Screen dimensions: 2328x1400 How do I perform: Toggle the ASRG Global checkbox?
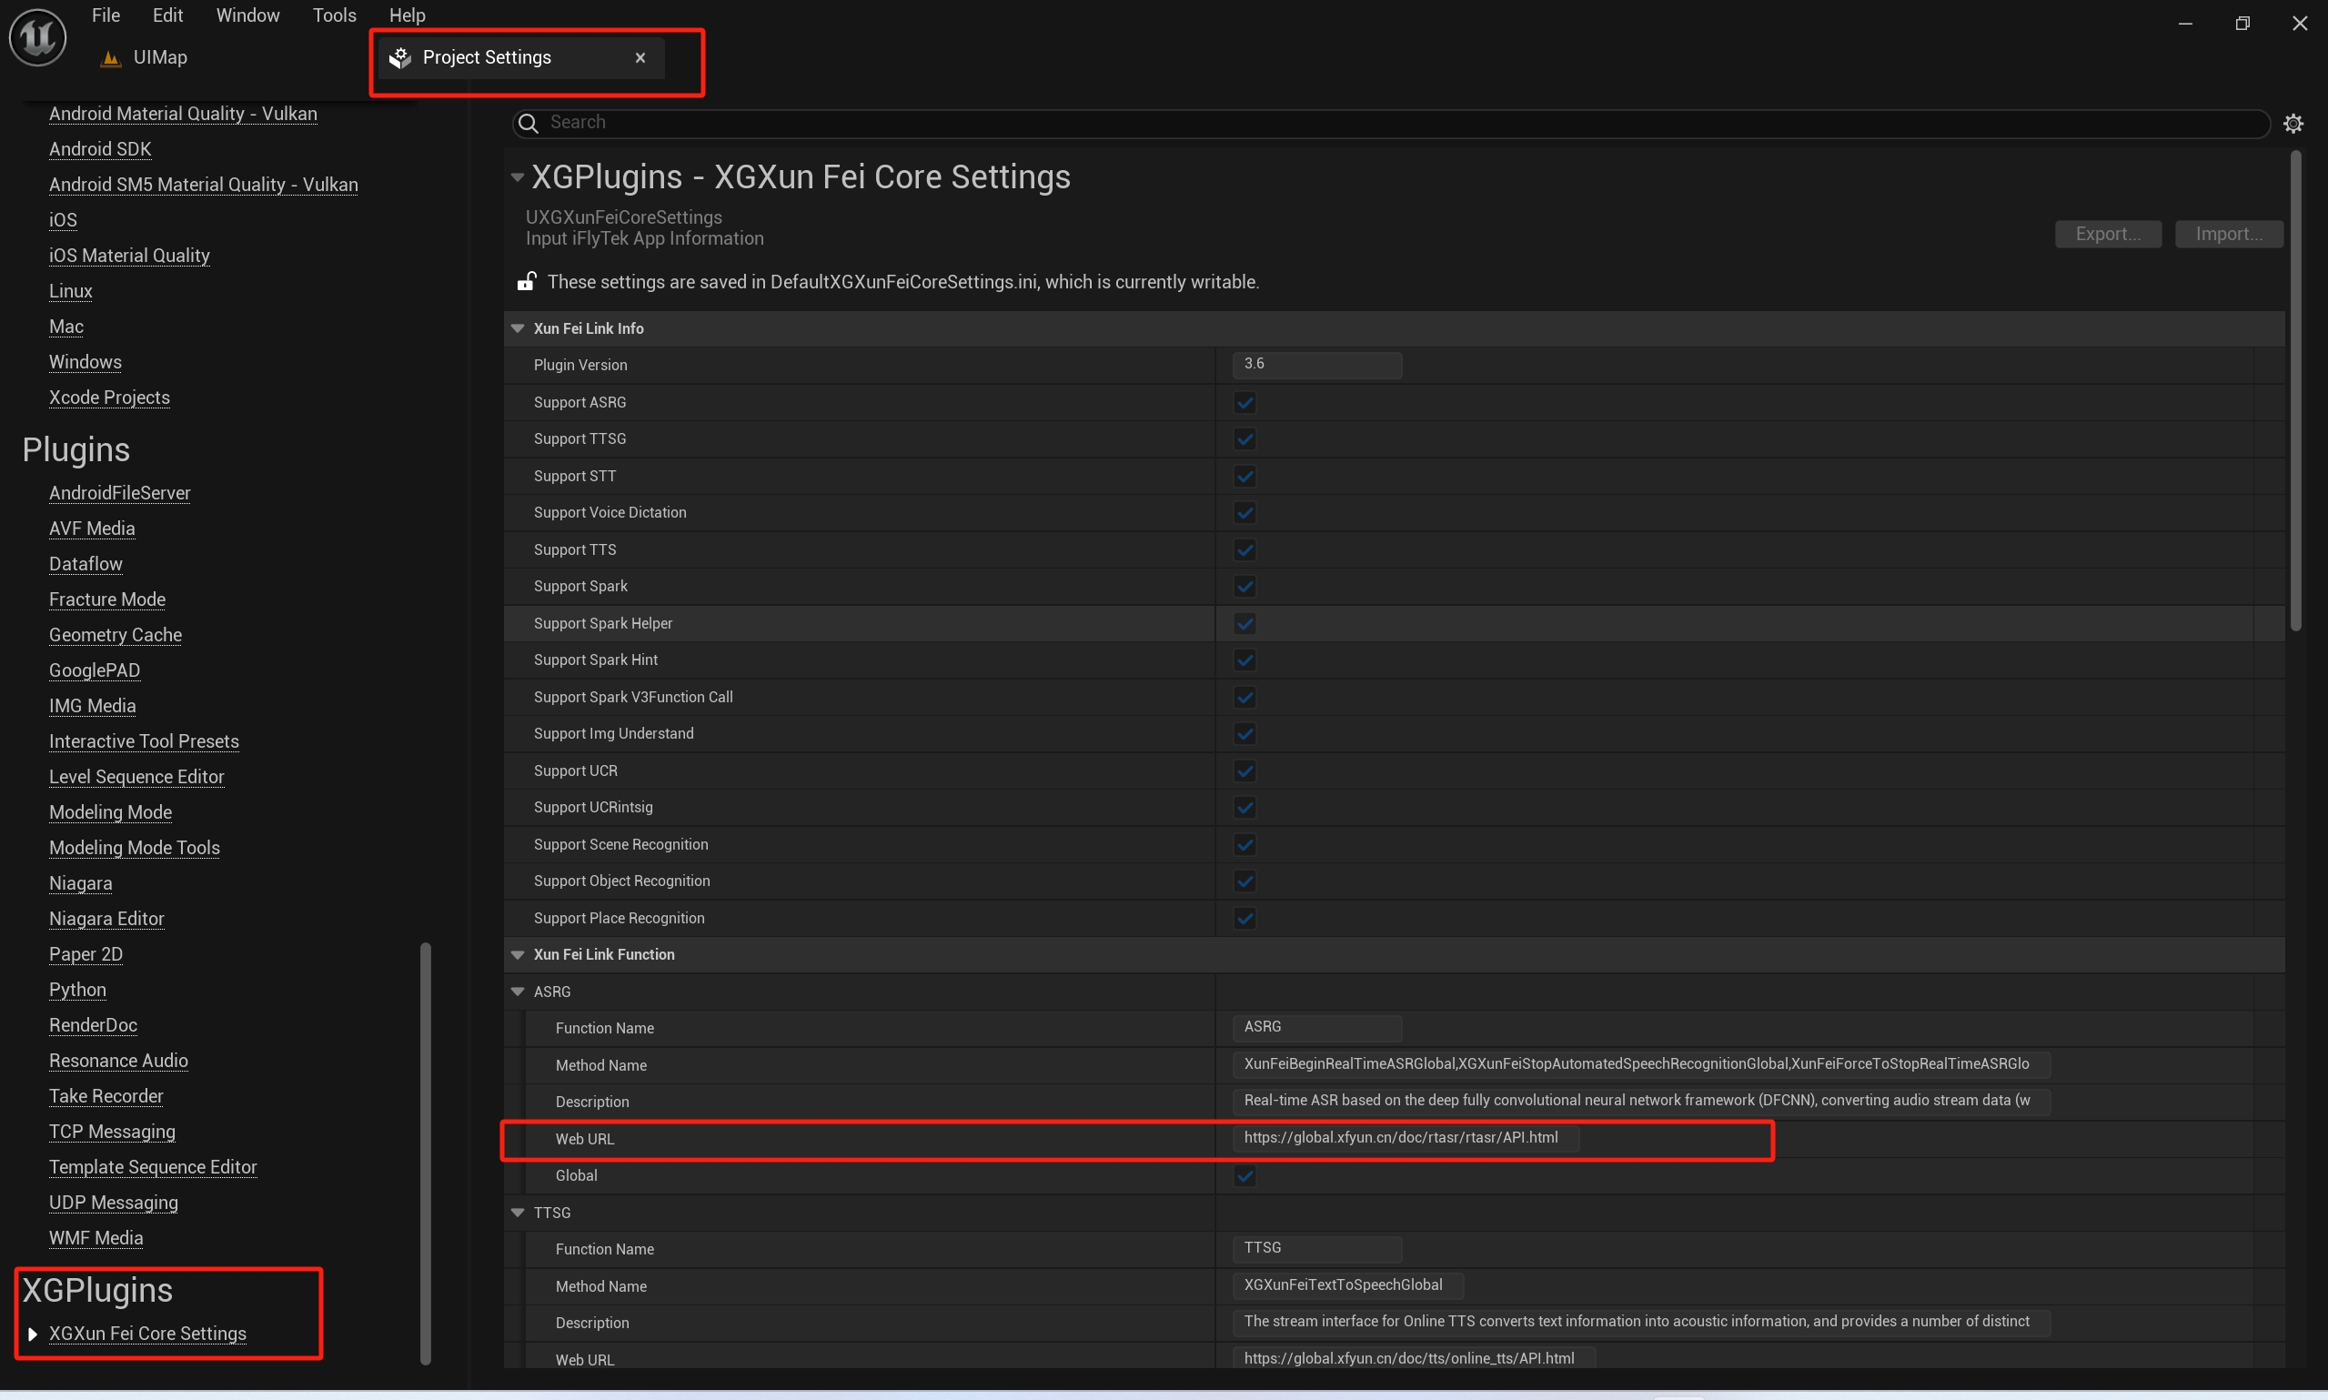coord(1245,1175)
